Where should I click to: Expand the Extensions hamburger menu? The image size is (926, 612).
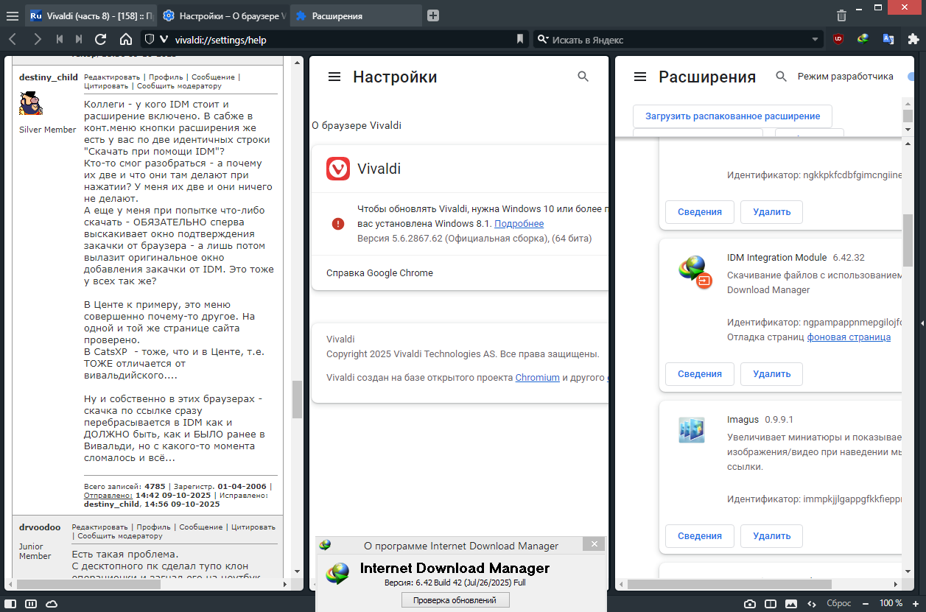[x=640, y=77]
